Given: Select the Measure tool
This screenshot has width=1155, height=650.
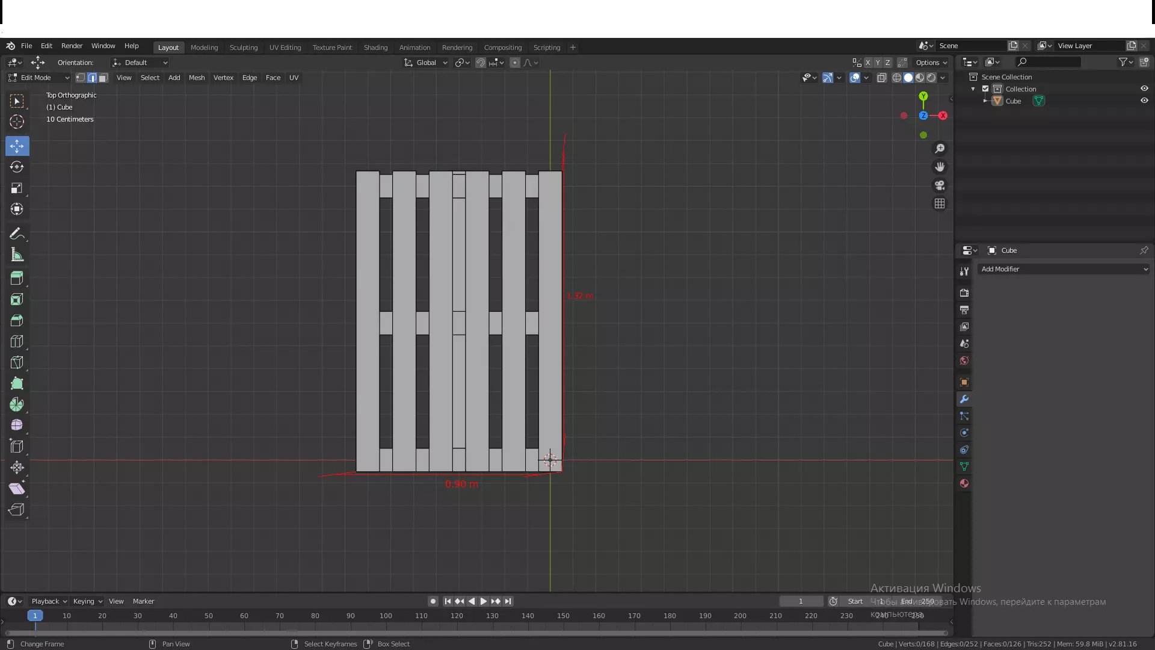Looking at the screenshot, I should [x=17, y=255].
